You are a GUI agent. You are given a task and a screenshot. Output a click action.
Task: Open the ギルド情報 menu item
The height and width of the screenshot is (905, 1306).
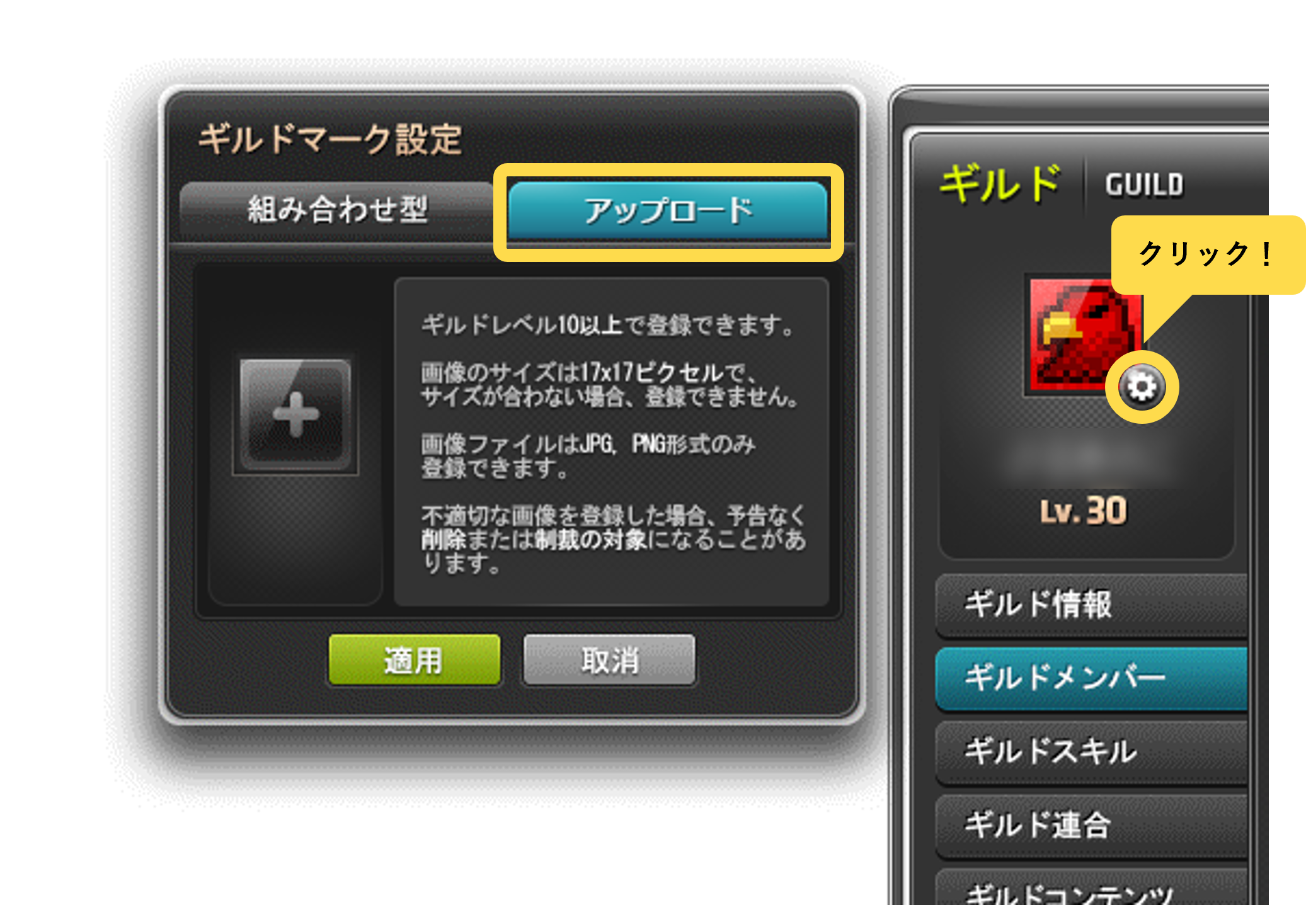point(1092,605)
